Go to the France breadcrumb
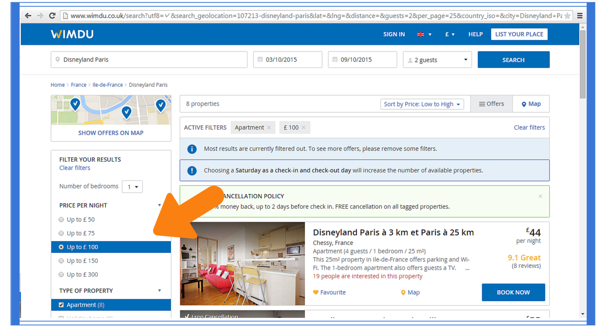 (x=78, y=85)
